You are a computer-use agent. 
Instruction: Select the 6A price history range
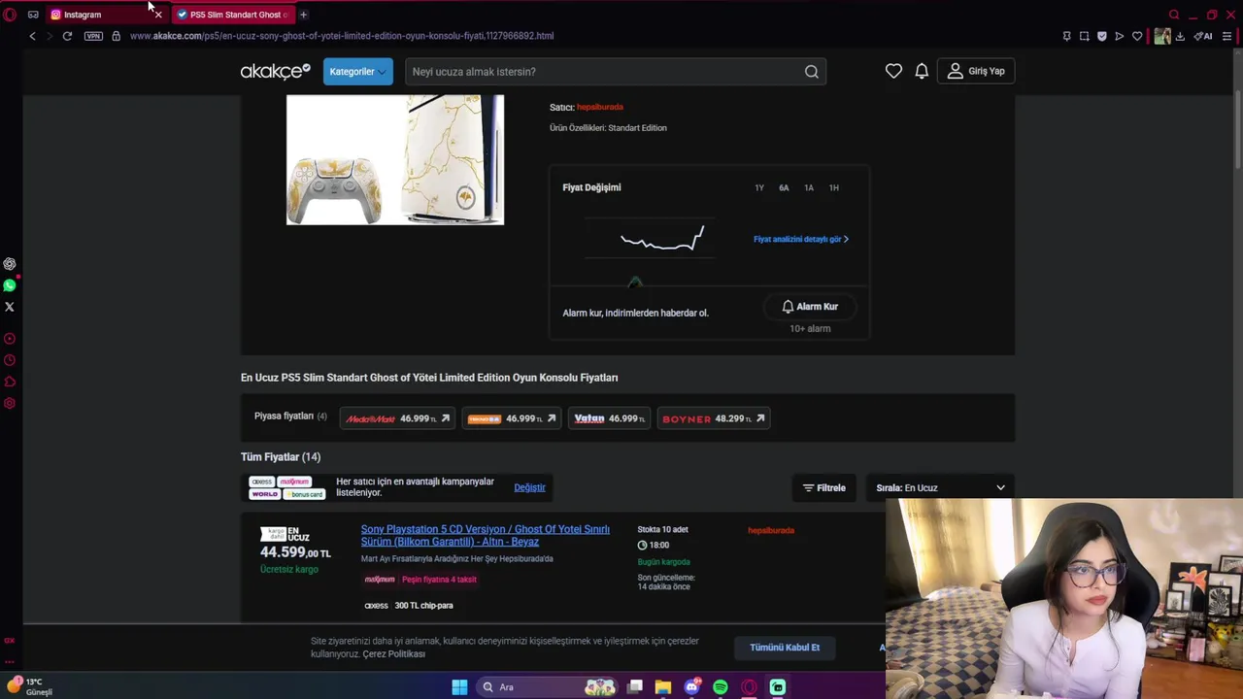point(784,187)
